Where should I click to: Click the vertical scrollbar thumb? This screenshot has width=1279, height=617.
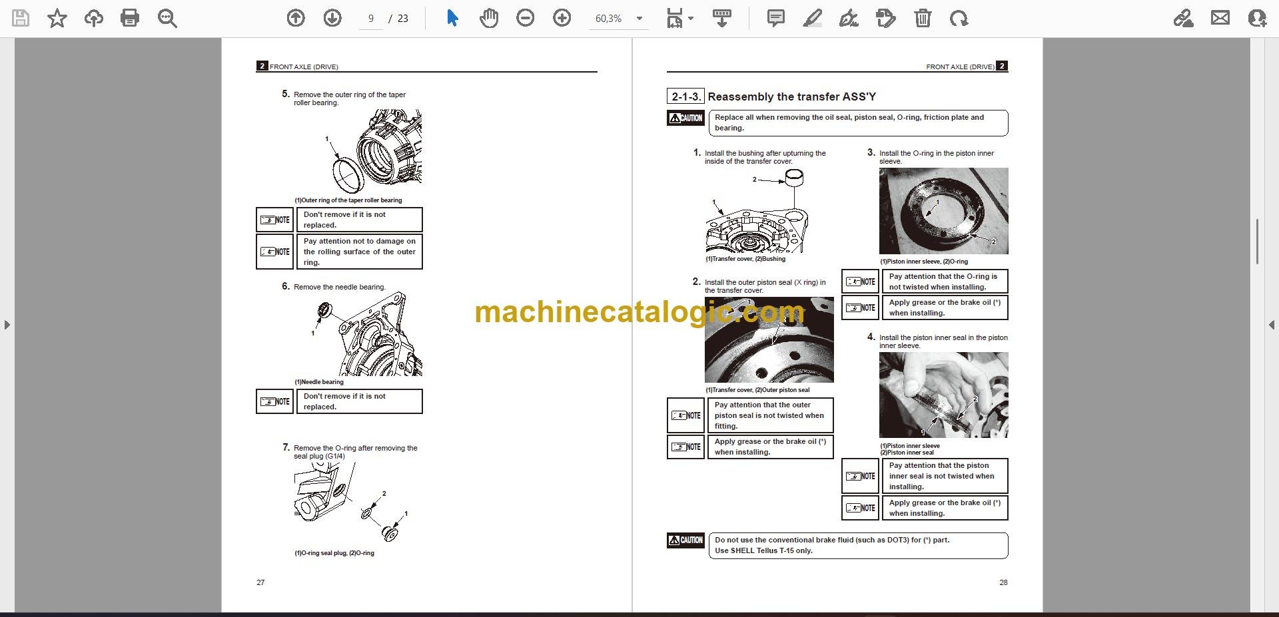pyautogui.click(x=1257, y=241)
